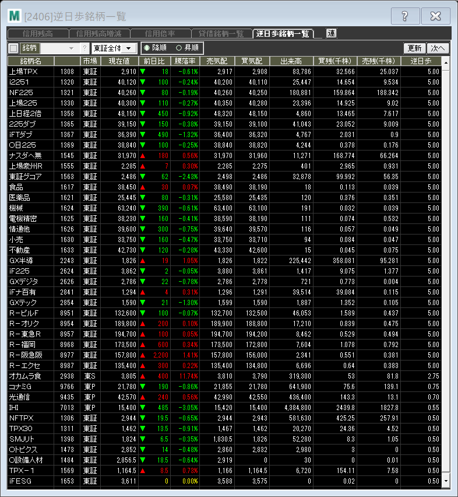Select the オカムラ食 row name
Viewport: 458px width, 497px height.
point(25,376)
